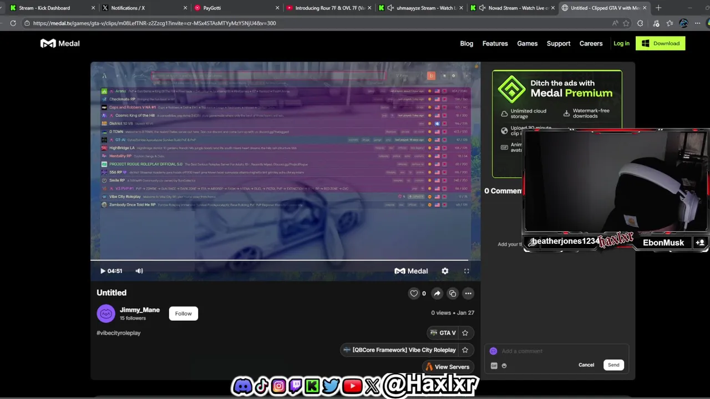Switch to the PayGotti tab
Viewport: 710px width, 399px height.
click(236, 8)
